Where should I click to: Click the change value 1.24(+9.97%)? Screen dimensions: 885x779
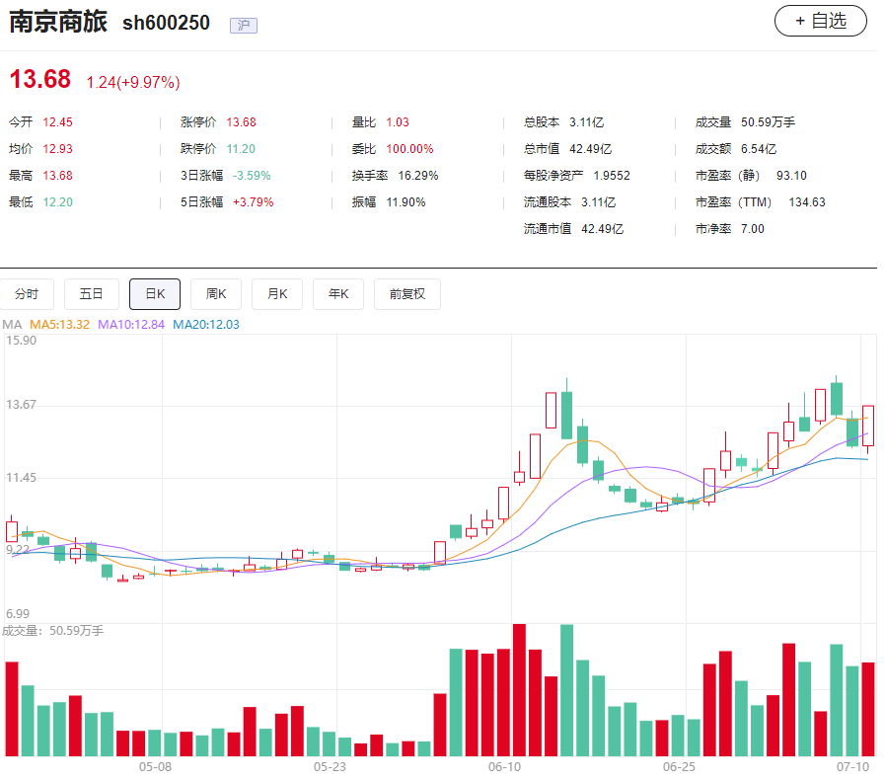point(133,83)
